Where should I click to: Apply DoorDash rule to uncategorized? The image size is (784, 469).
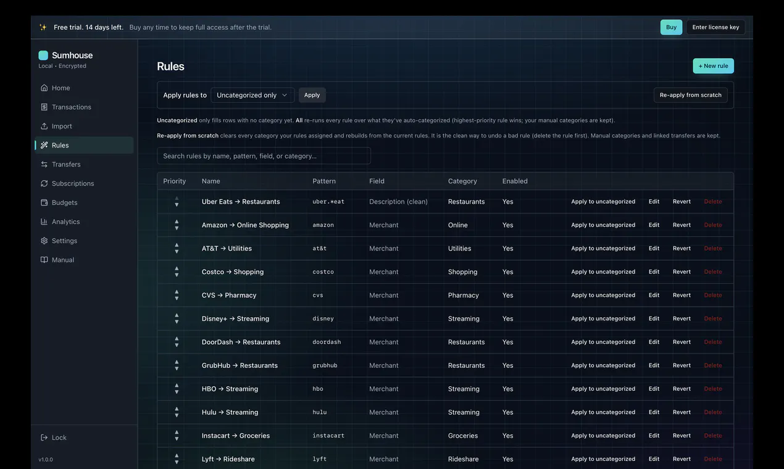(603, 342)
